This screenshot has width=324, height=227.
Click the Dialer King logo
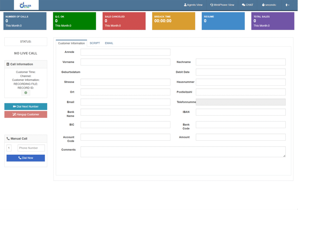pyautogui.click(x=26, y=5)
